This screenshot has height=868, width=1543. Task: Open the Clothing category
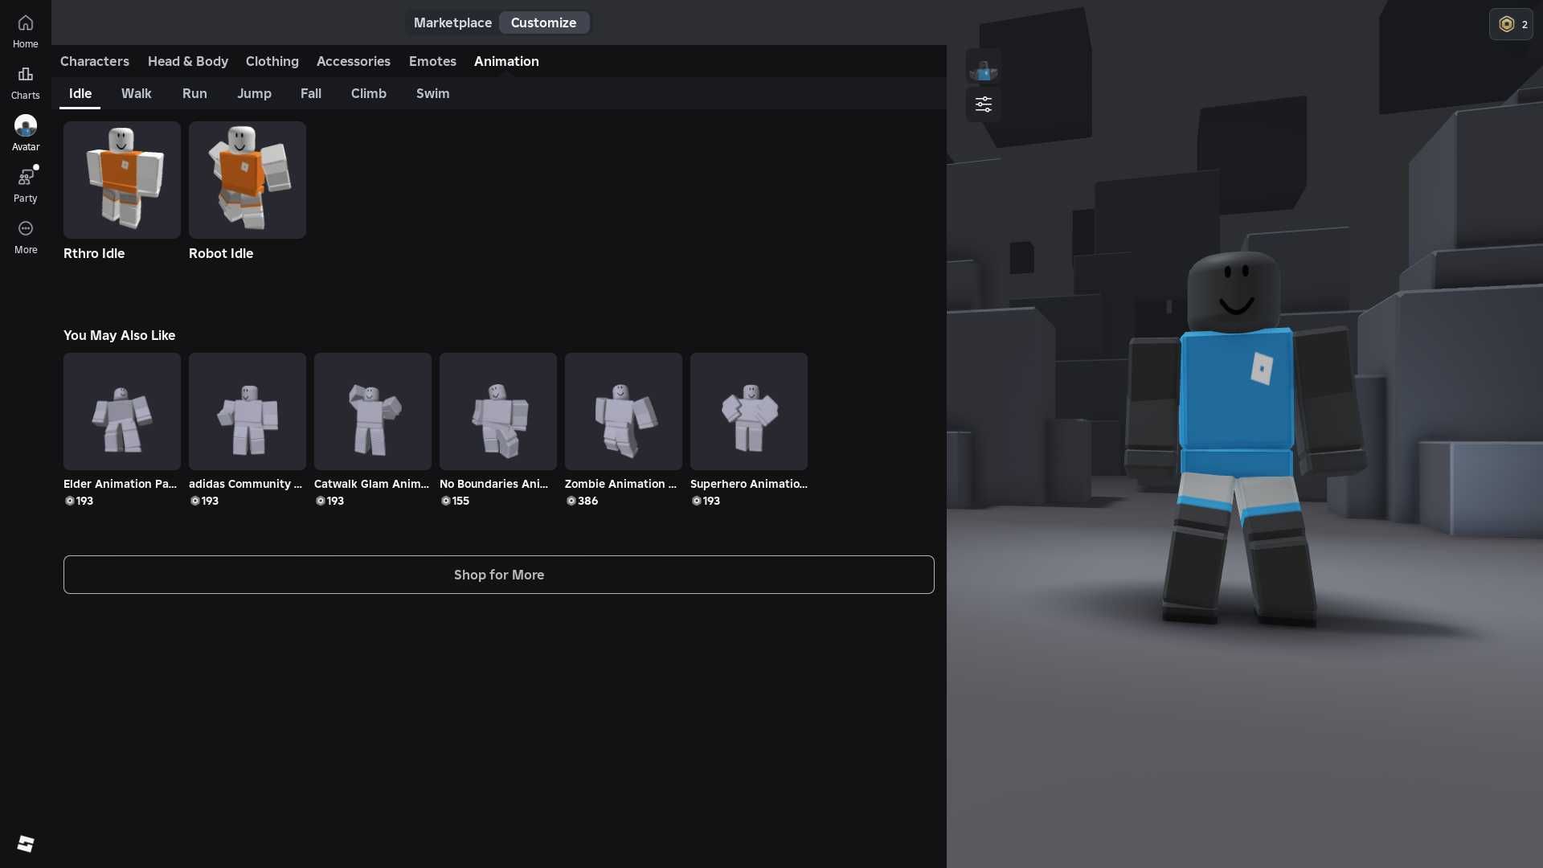coord(272,61)
